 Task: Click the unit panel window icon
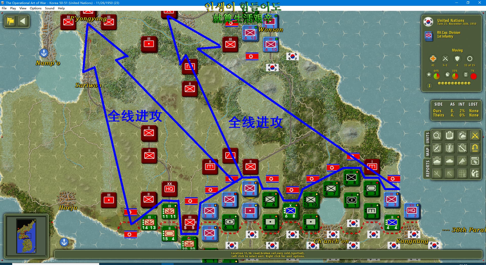click(x=475, y=161)
